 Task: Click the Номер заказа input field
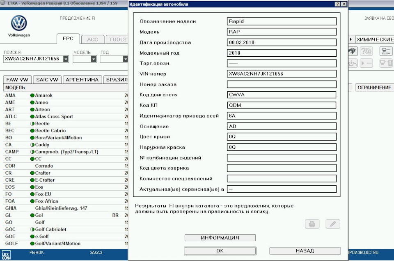282,84
